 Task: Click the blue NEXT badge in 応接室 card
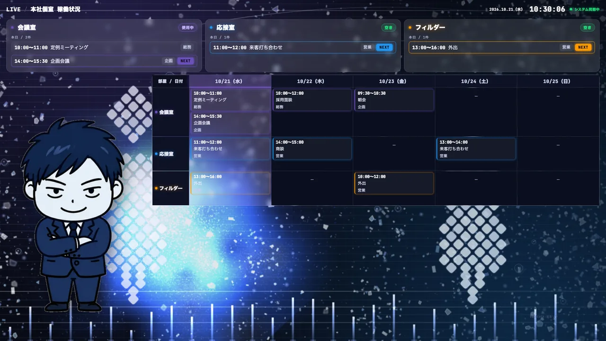(384, 47)
